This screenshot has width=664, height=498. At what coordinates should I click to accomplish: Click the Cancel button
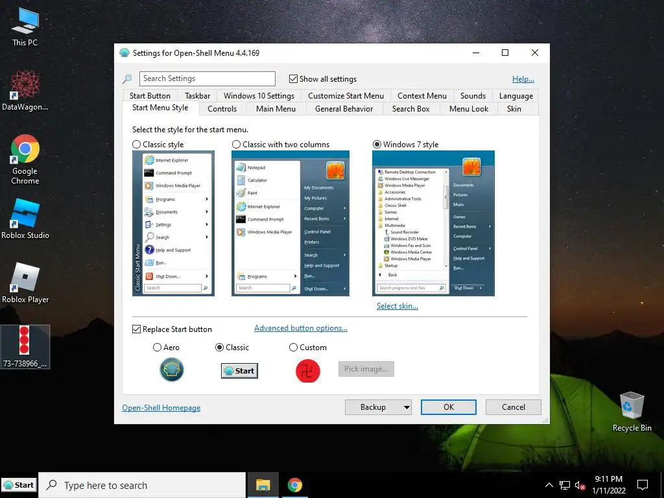click(514, 407)
